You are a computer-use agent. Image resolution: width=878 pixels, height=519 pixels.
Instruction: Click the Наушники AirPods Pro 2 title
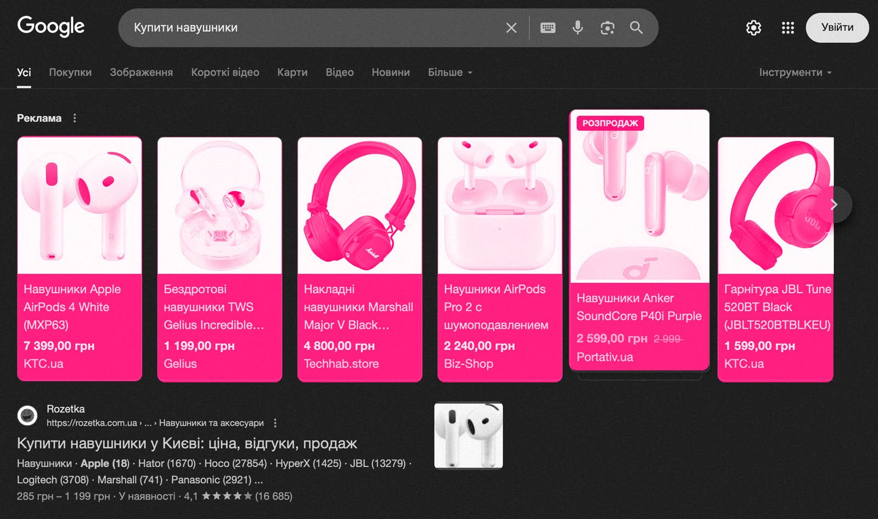(496, 307)
